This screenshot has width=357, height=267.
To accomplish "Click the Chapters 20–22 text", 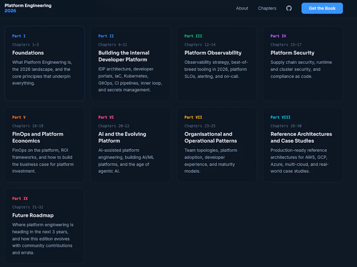I will 114,126.
